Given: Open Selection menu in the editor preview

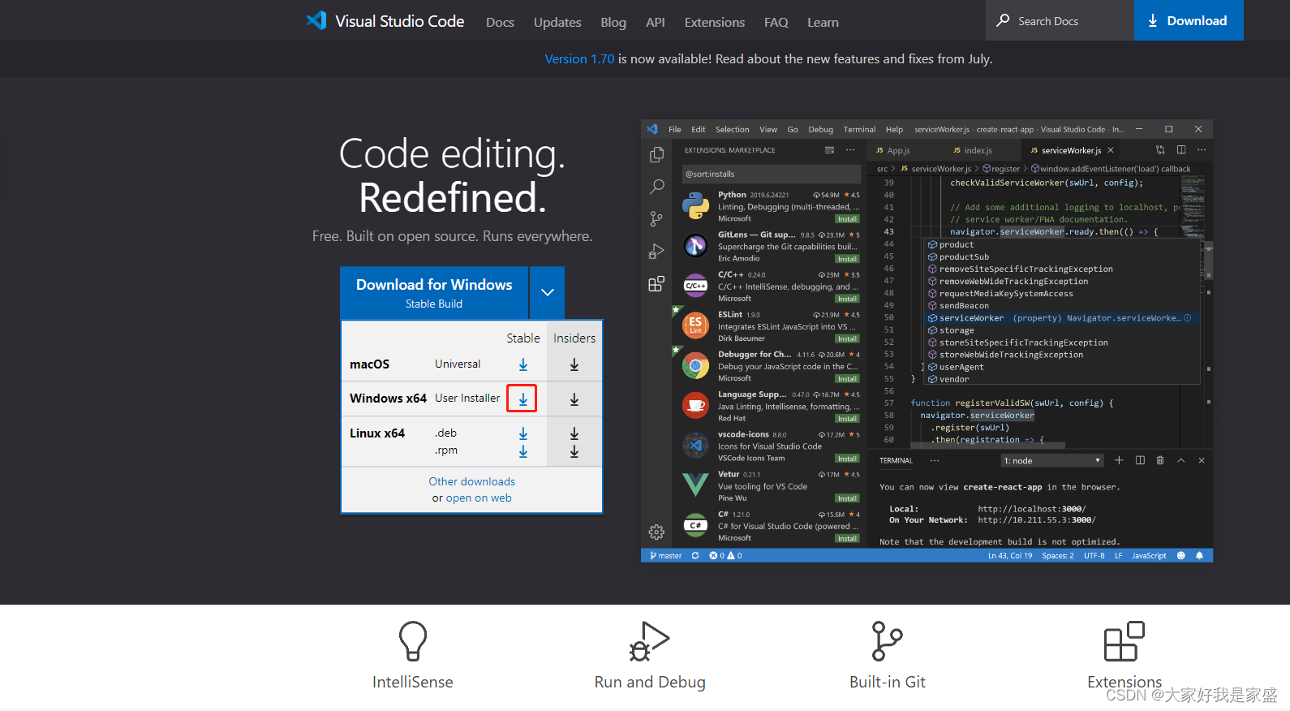Looking at the screenshot, I should pos(732,129).
